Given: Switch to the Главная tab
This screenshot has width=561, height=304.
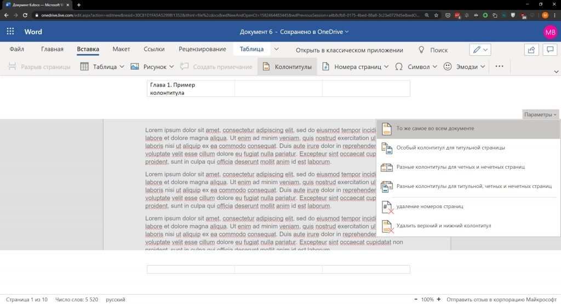Looking at the screenshot, I should [x=52, y=49].
